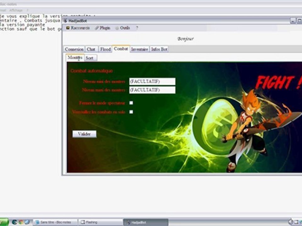
Task: Enable Fermer le mode spectateur checkbox
Action: tap(131, 103)
